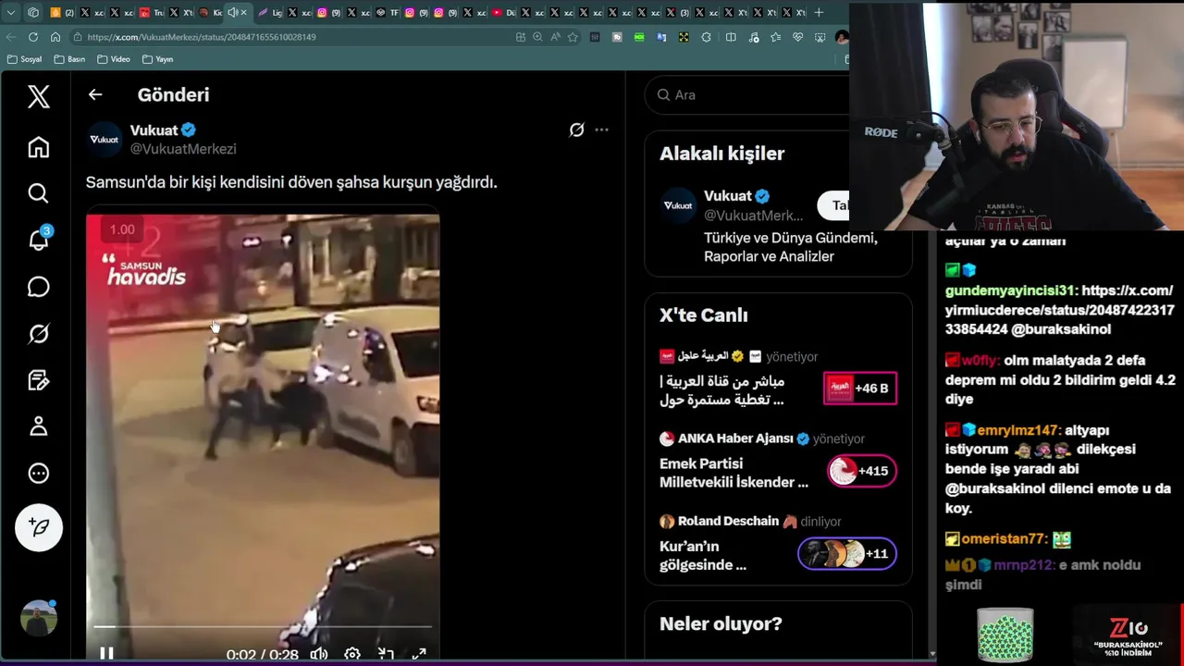The width and height of the screenshot is (1184, 666).
Task: Join Al Arabiya live +46 B space
Action: click(860, 388)
